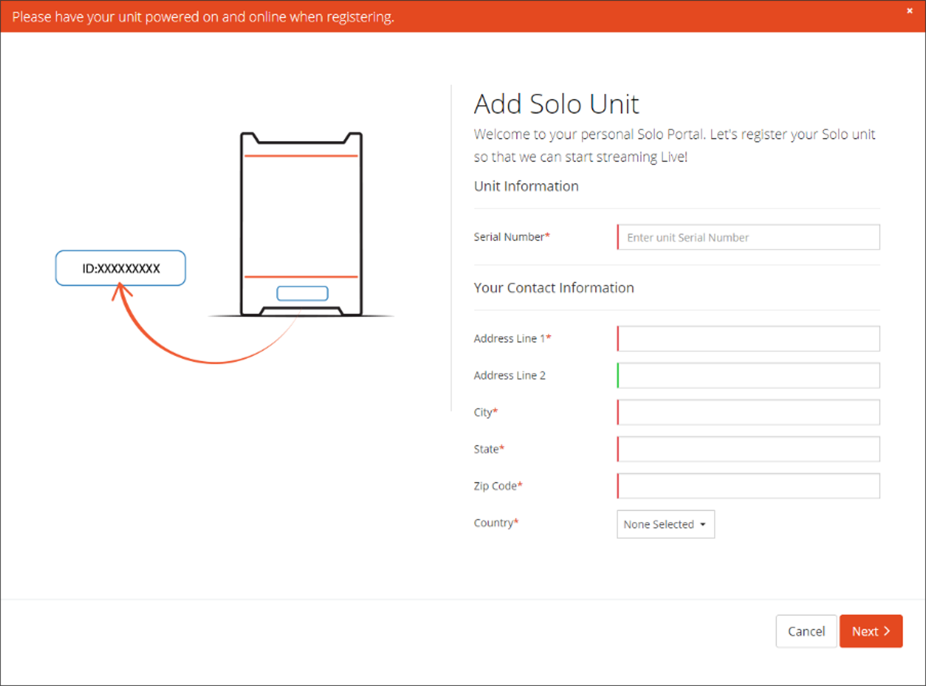The image size is (926, 686).
Task: Select the Zip Code input box
Action: 748,486
